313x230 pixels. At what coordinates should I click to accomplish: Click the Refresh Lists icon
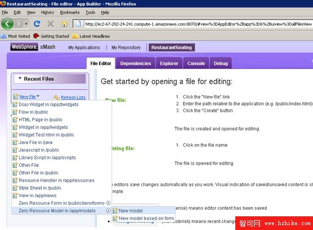coord(56,97)
